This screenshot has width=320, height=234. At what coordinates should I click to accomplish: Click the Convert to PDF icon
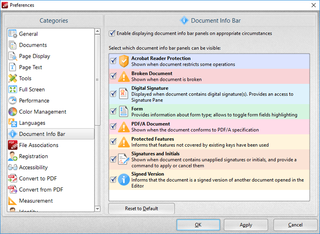(x=13, y=178)
